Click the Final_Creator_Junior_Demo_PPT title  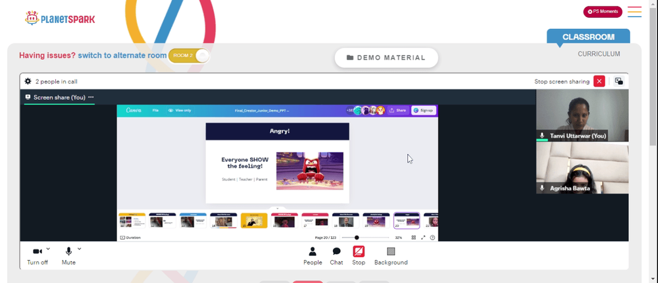(x=262, y=111)
